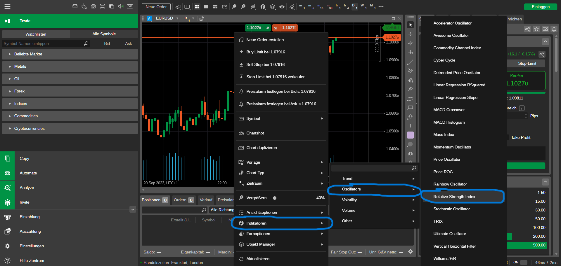Open the Chartshot camera tool in the right sidebar
This screenshot has height=266, width=561.
410,154
